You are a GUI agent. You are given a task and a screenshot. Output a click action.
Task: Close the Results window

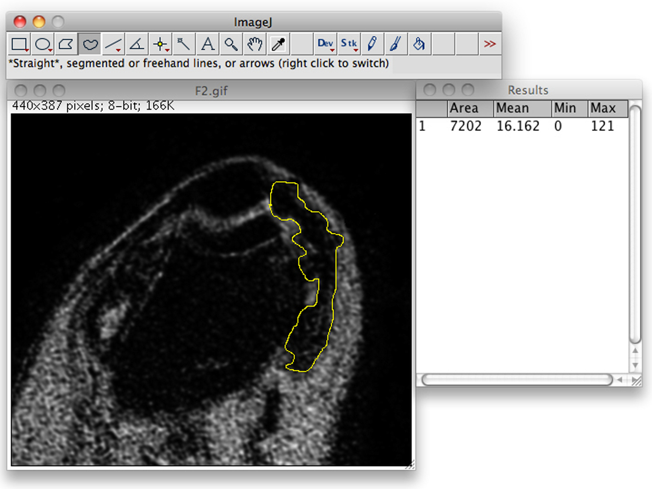(x=430, y=89)
